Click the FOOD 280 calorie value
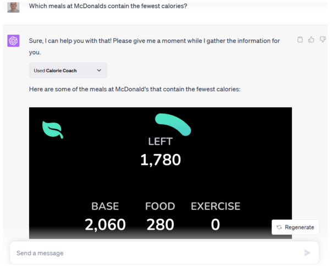Screen dimensions: 331x266 click(x=160, y=224)
